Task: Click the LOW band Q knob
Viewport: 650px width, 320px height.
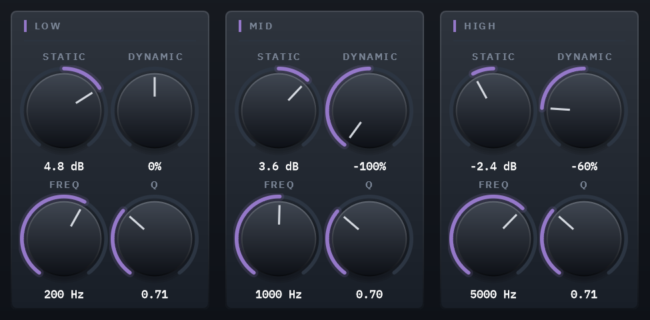Action: (x=155, y=239)
